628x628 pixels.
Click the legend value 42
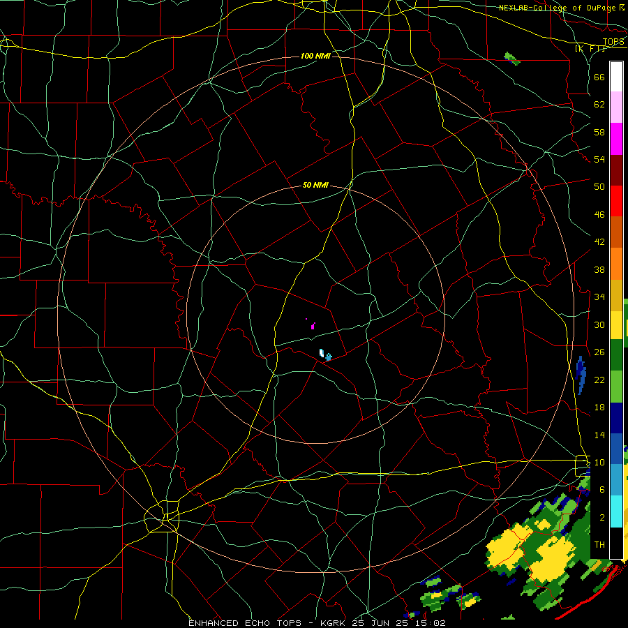pyautogui.click(x=599, y=242)
